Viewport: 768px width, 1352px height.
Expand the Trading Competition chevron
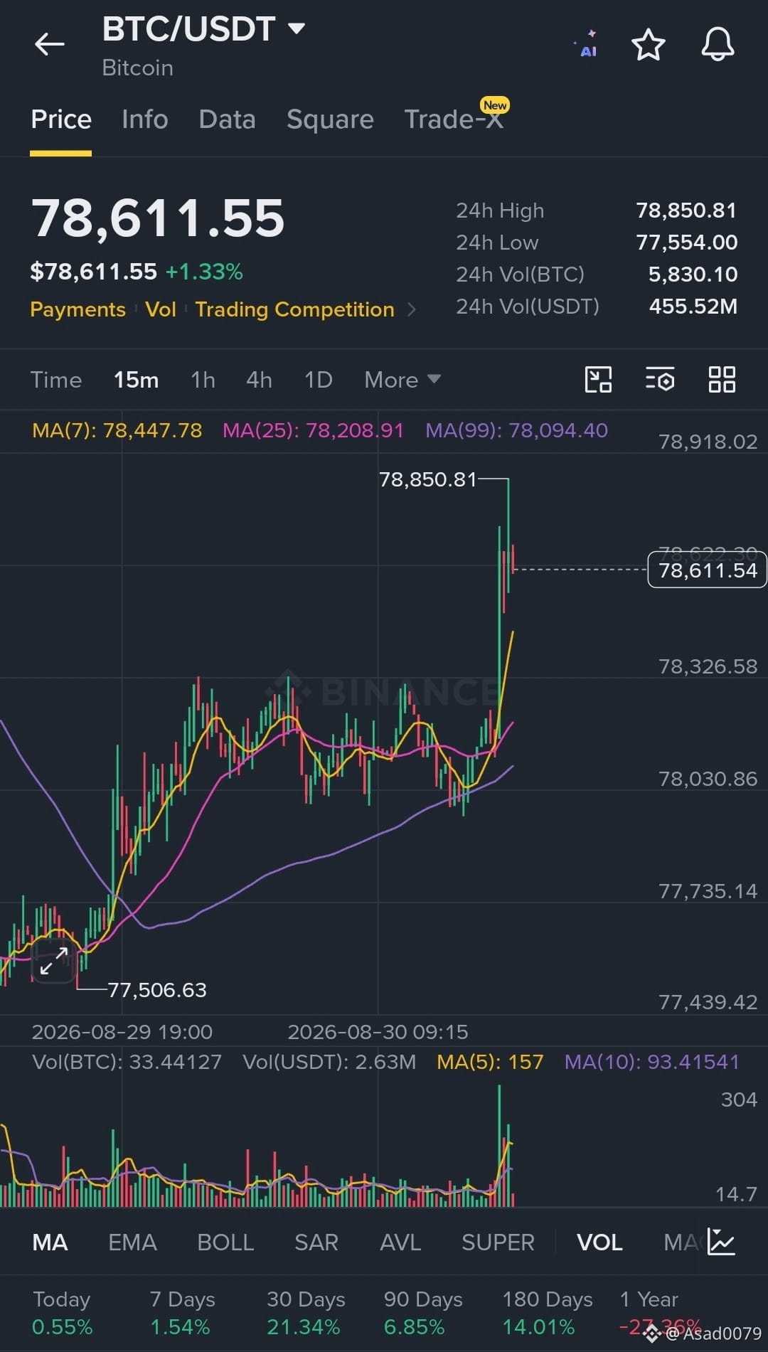pos(411,309)
